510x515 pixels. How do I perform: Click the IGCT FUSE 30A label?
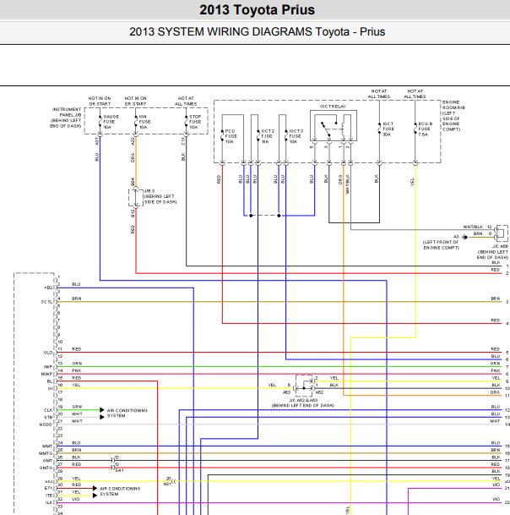[x=388, y=129]
